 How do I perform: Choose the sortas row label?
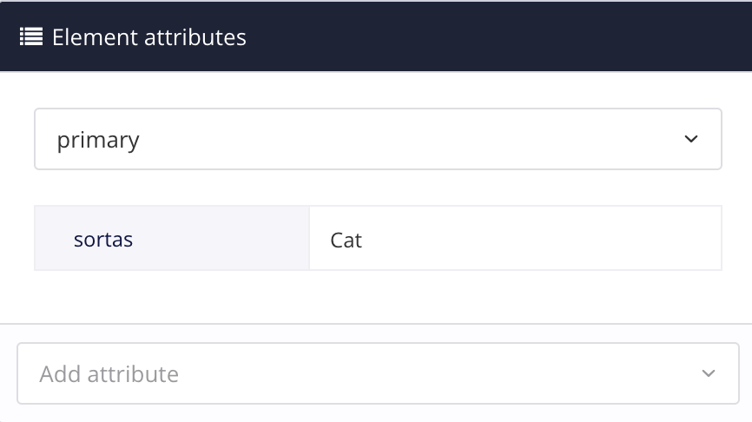pyautogui.click(x=103, y=239)
